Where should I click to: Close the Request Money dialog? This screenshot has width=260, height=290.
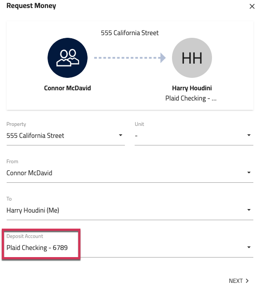click(x=252, y=7)
